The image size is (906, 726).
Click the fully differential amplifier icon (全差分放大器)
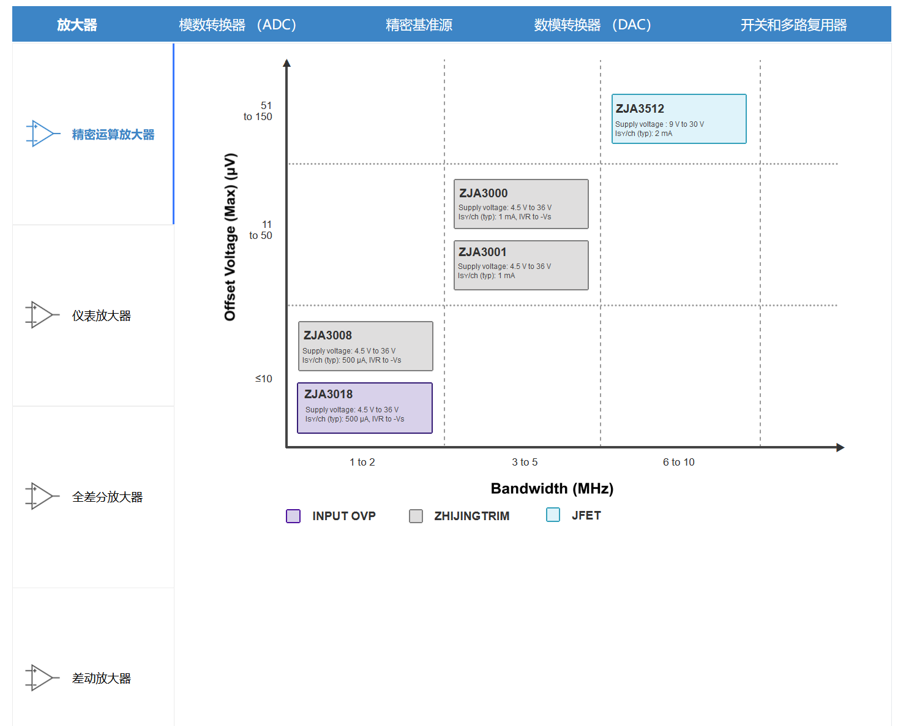click(42, 496)
